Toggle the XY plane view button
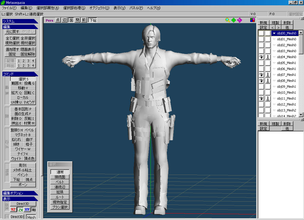This screenshot has width=304, height=220. (27, 210)
